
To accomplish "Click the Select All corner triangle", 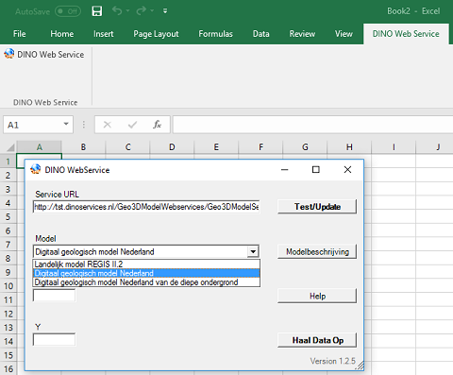I will pyautogui.click(x=9, y=147).
